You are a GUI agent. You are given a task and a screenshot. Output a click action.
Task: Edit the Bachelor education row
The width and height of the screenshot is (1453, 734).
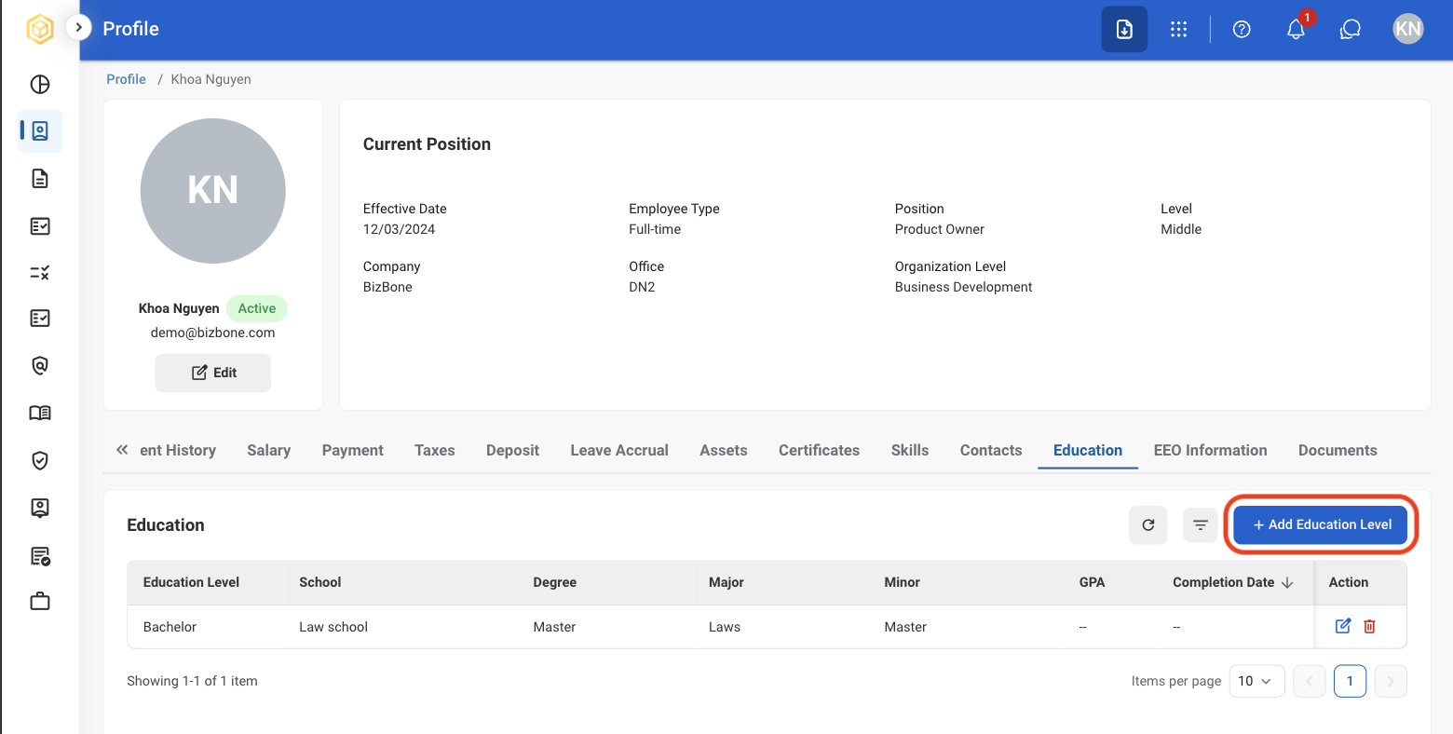tap(1343, 626)
